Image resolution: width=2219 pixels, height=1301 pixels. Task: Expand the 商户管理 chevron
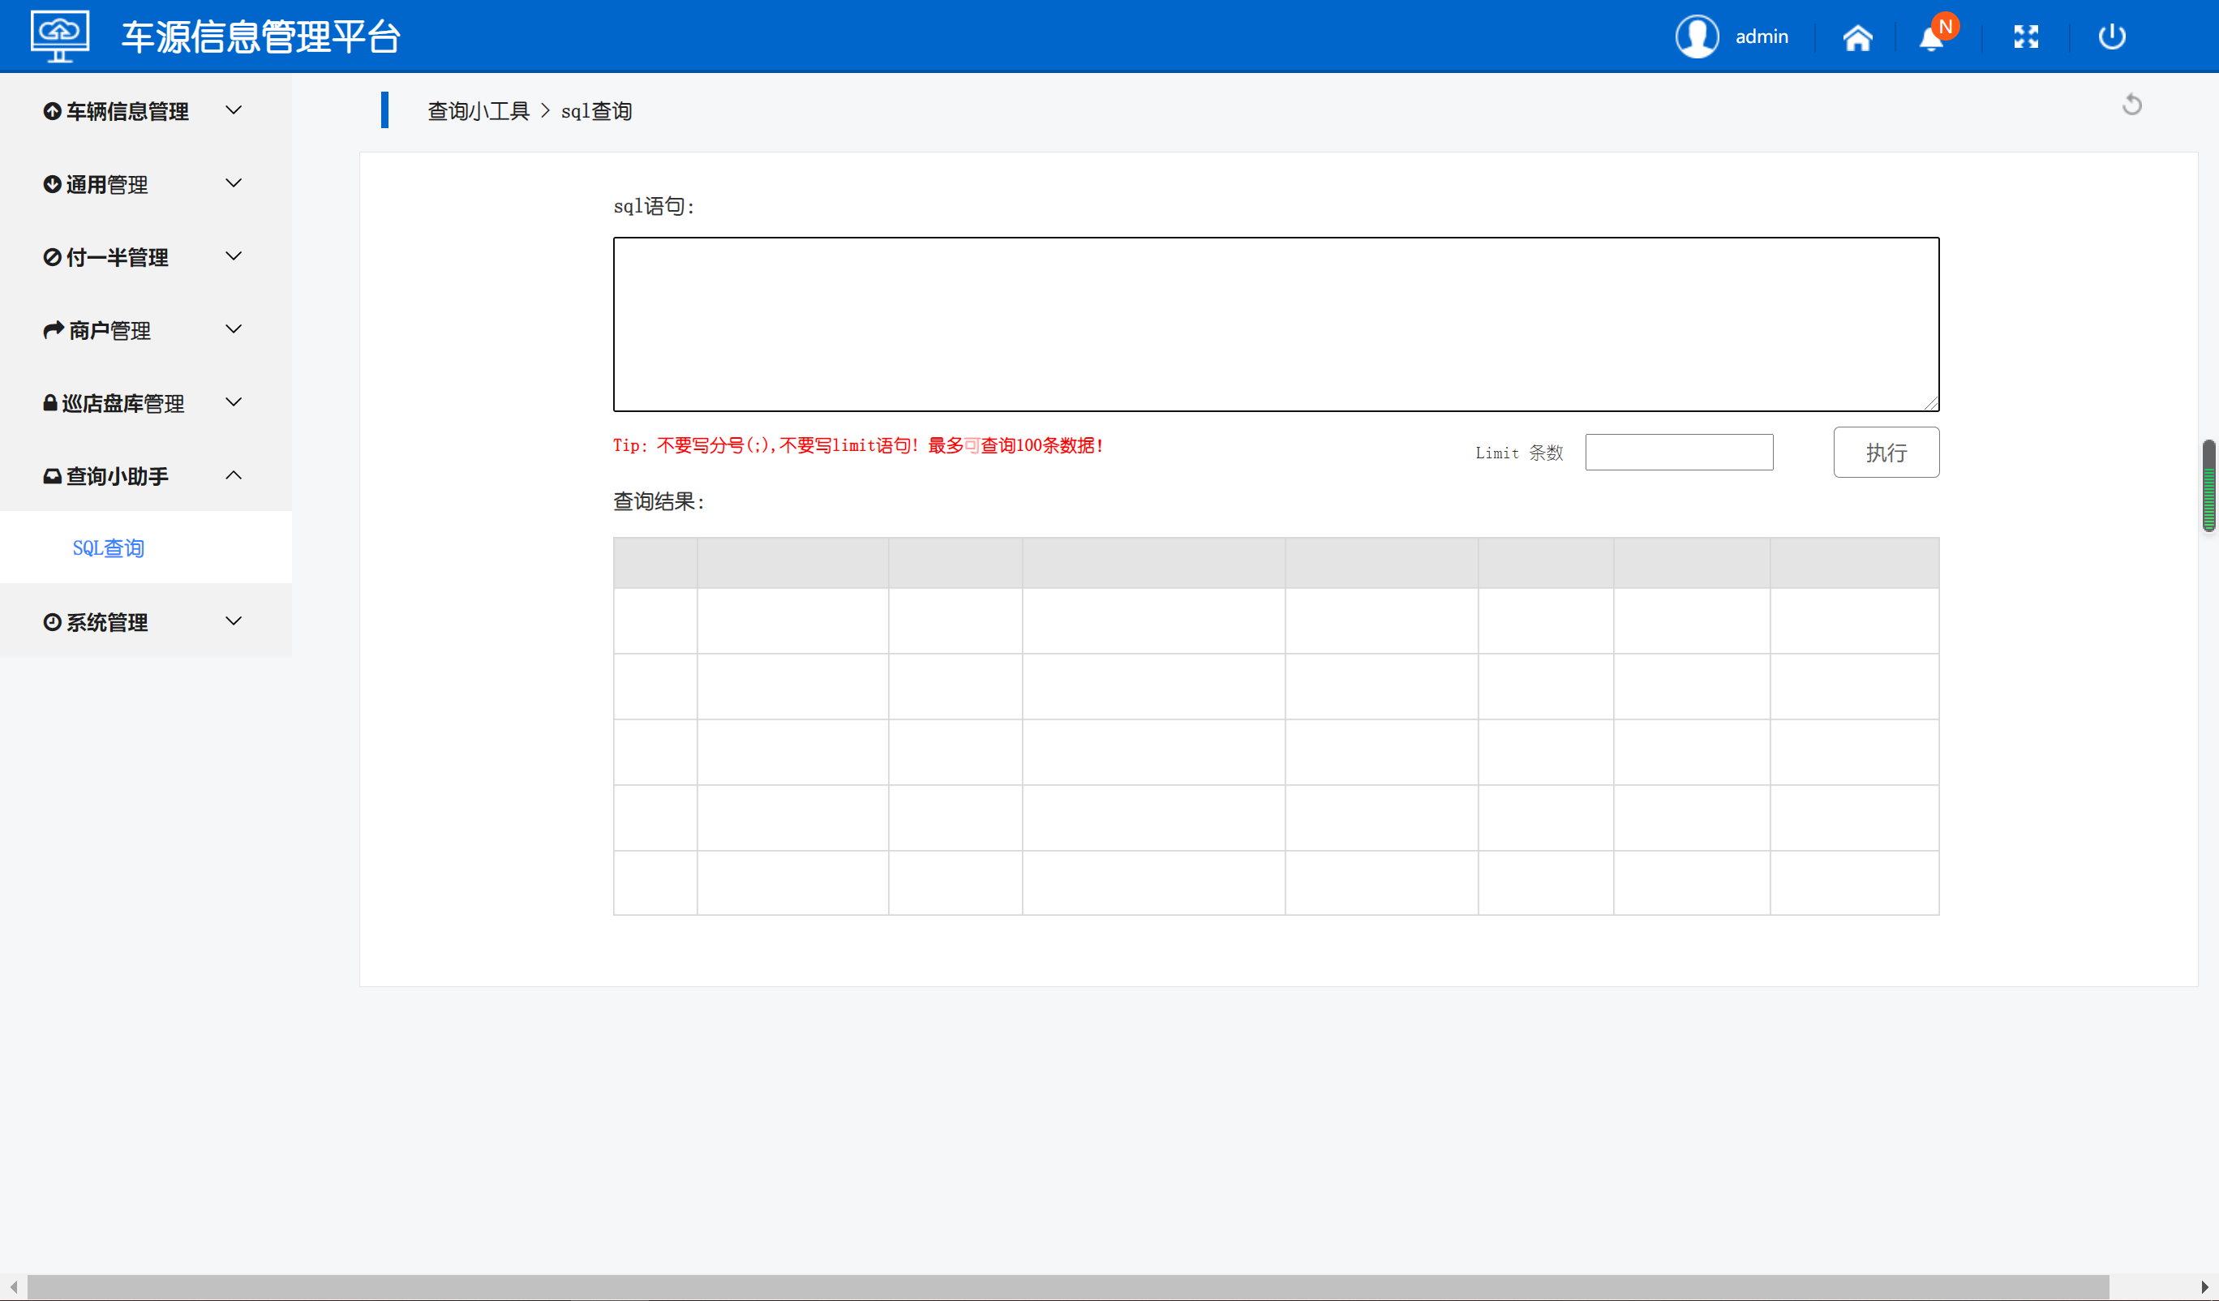coord(234,329)
